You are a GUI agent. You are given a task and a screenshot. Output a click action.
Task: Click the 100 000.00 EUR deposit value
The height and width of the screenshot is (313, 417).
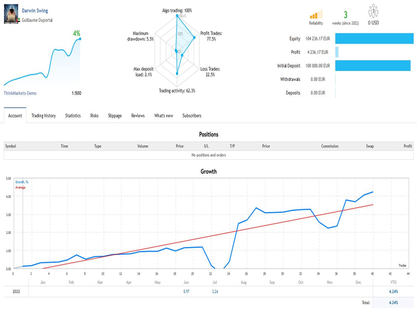318,66
